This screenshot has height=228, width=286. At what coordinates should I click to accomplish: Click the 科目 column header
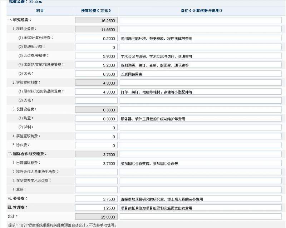point(40,11)
